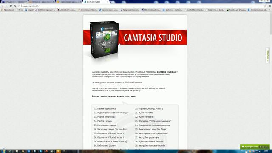The width and height of the screenshot is (272, 153).
Task: Open the Rozetka.ua bookmark
Action: pyautogui.click(x=236, y=10)
